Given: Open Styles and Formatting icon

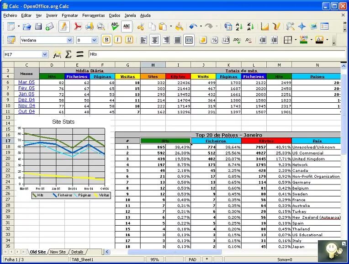Looking at the screenshot, I should pyautogui.click(x=324, y=26).
